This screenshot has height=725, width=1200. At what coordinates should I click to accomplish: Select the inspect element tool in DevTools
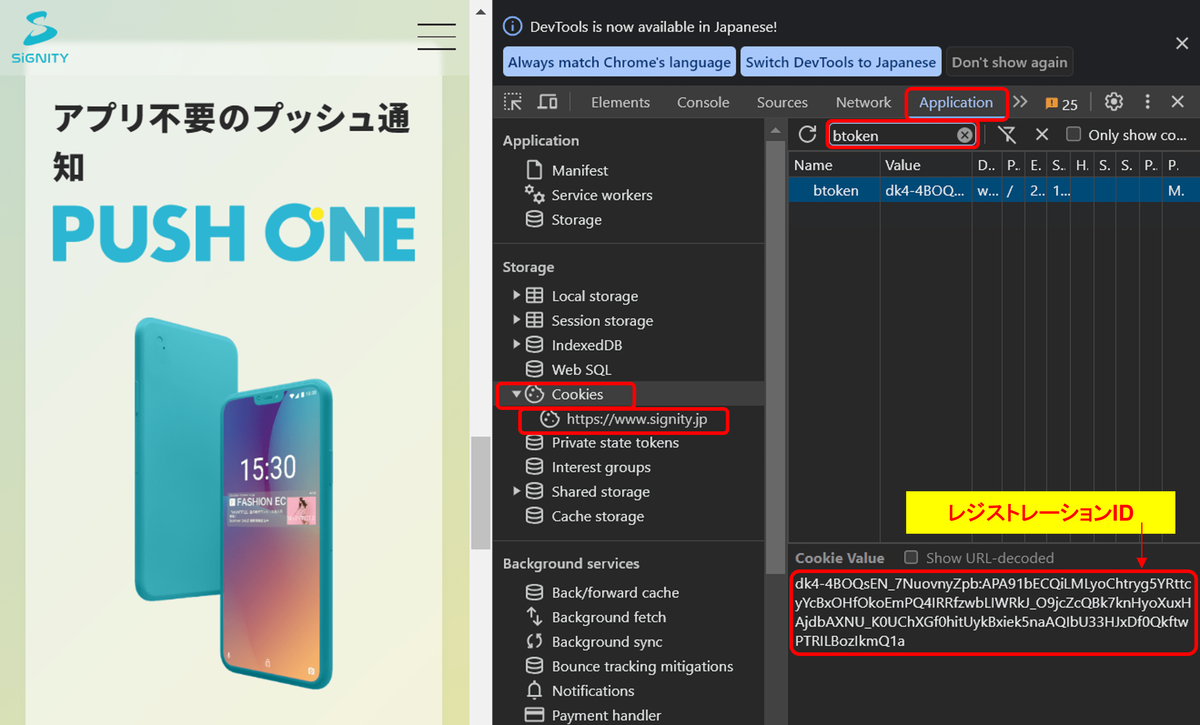tap(513, 102)
